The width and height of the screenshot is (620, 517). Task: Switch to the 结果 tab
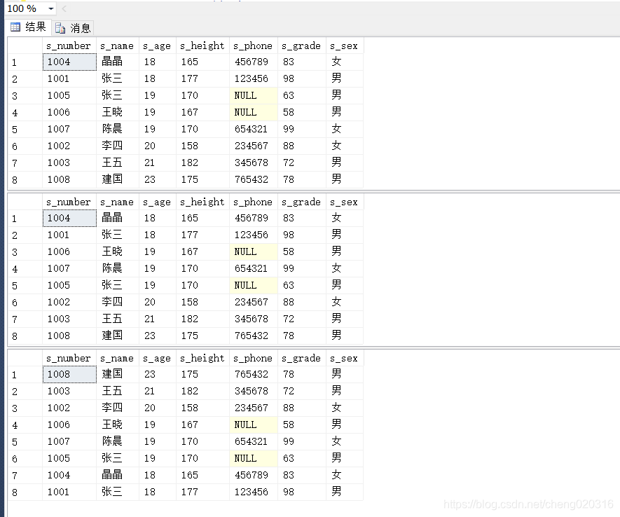[29, 27]
